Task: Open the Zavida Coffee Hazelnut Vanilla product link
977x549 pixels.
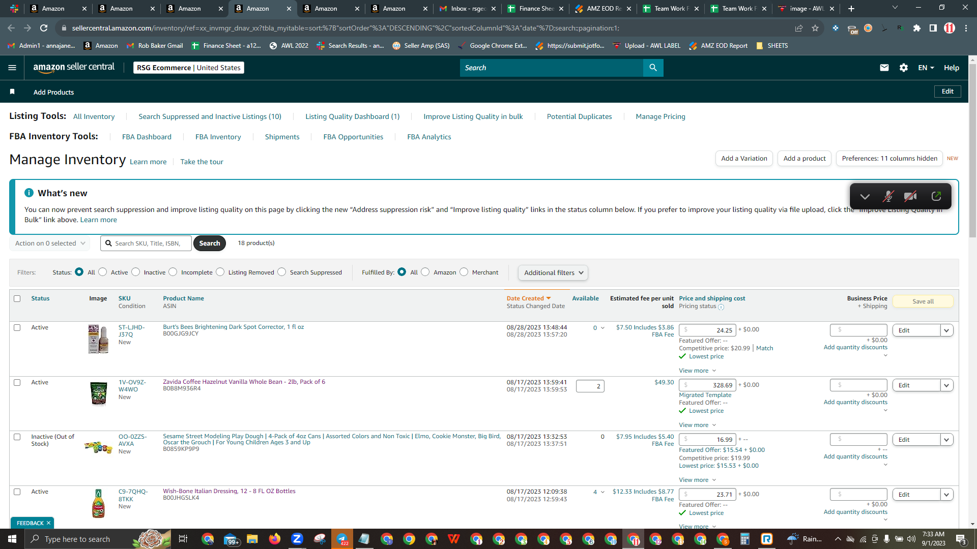Action: 244,382
